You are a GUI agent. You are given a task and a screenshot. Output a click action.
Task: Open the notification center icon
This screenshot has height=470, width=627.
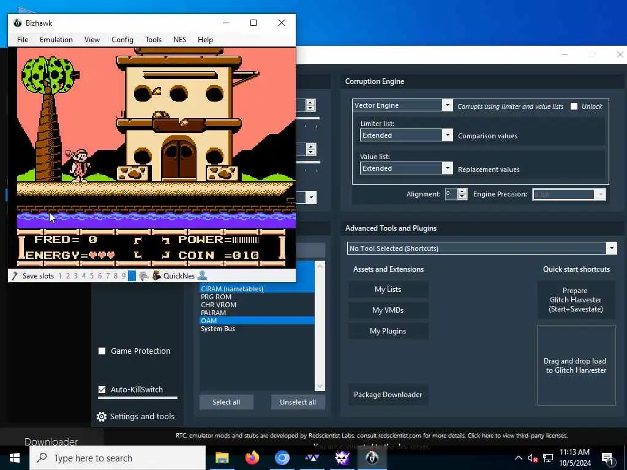point(608,458)
